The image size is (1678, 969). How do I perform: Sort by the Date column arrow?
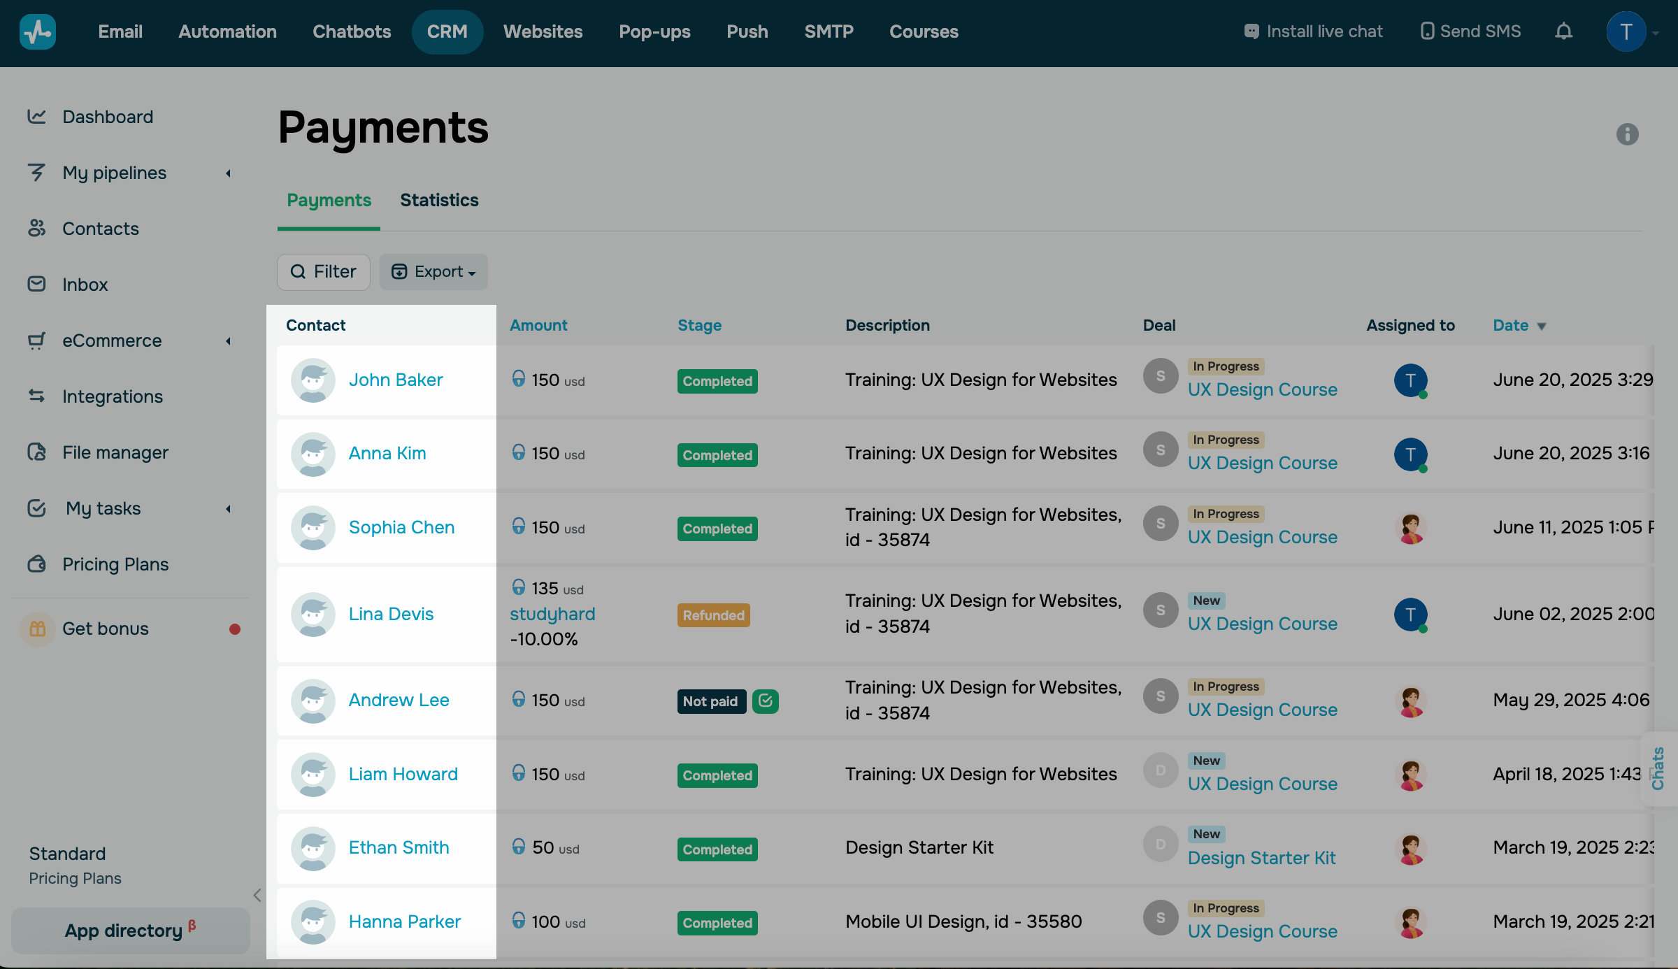(x=1542, y=326)
